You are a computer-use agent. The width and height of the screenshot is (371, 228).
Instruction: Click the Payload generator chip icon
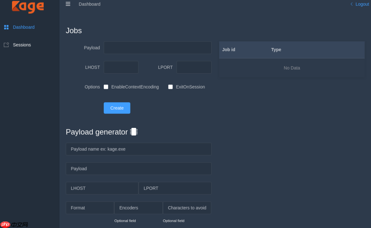pyautogui.click(x=134, y=132)
